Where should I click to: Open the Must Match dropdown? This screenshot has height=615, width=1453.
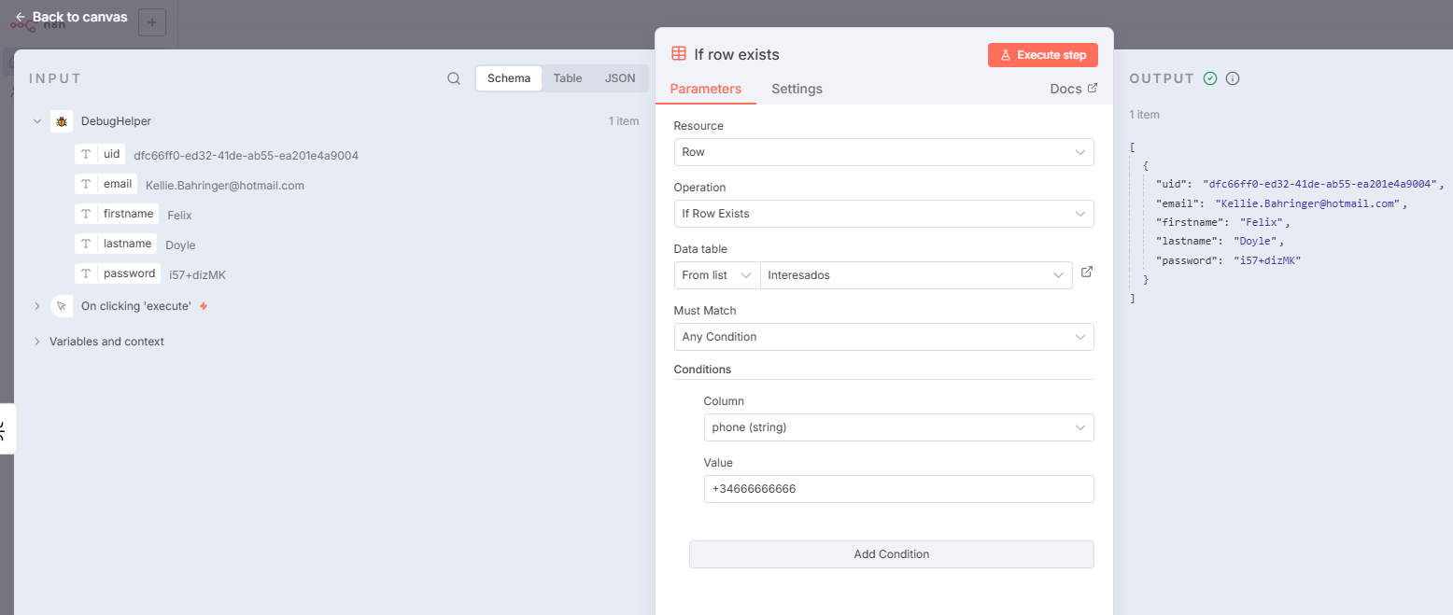point(882,337)
